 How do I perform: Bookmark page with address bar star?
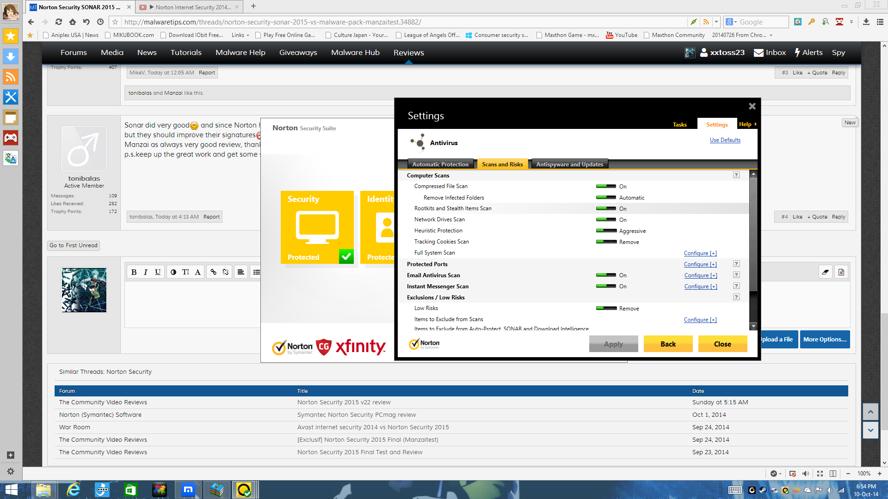click(116, 22)
